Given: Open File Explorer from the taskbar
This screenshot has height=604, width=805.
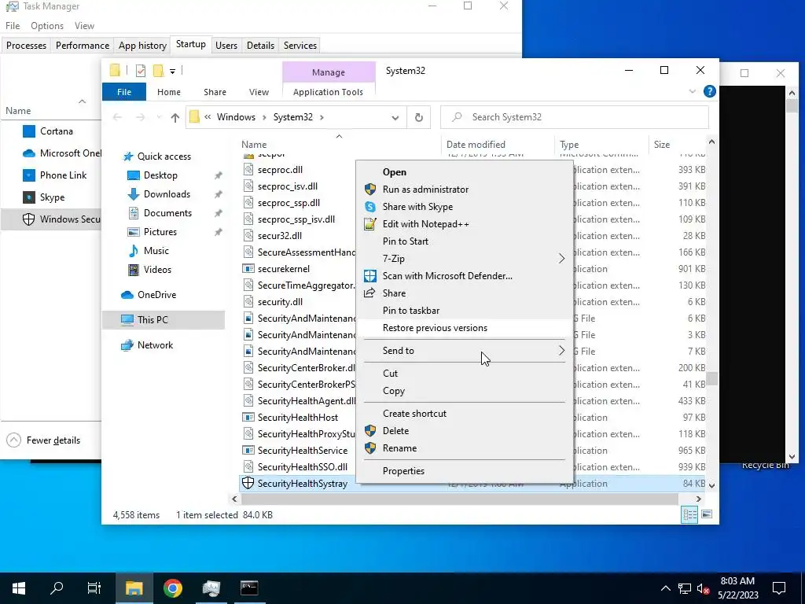Looking at the screenshot, I should coord(134,588).
